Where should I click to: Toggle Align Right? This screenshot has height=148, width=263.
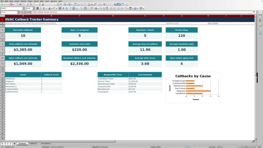66,8
